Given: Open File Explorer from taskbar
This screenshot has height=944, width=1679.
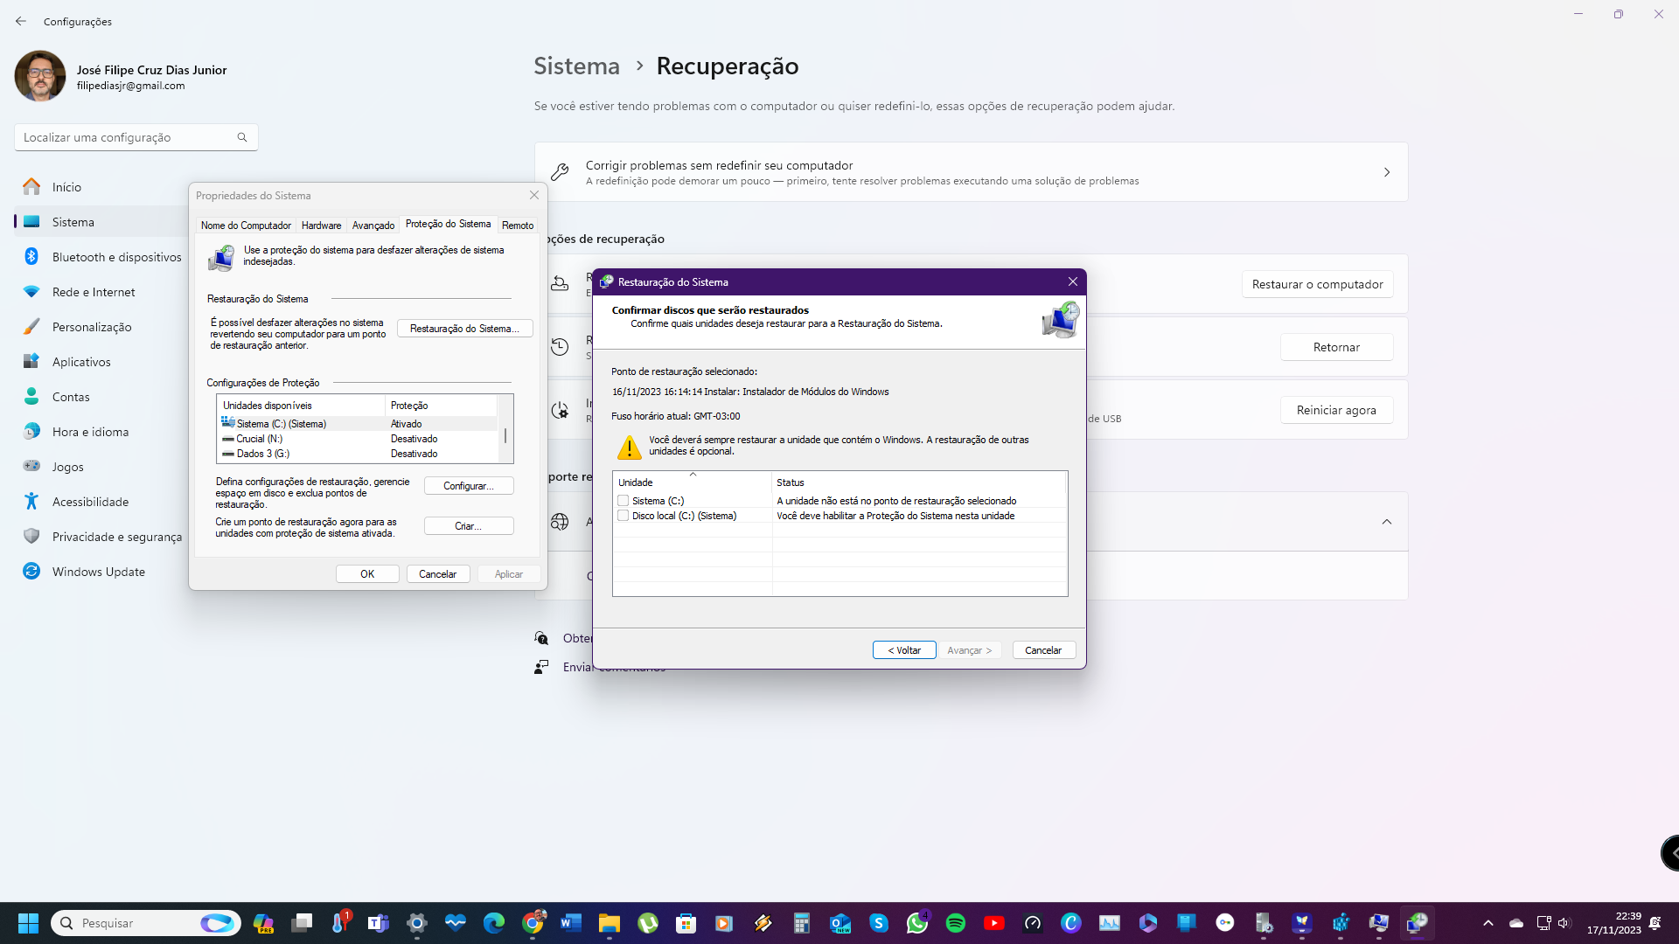Looking at the screenshot, I should click(x=610, y=923).
